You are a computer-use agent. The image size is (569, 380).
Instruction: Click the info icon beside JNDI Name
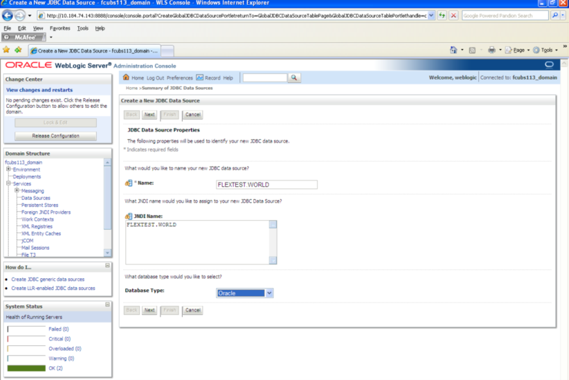click(129, 217)
